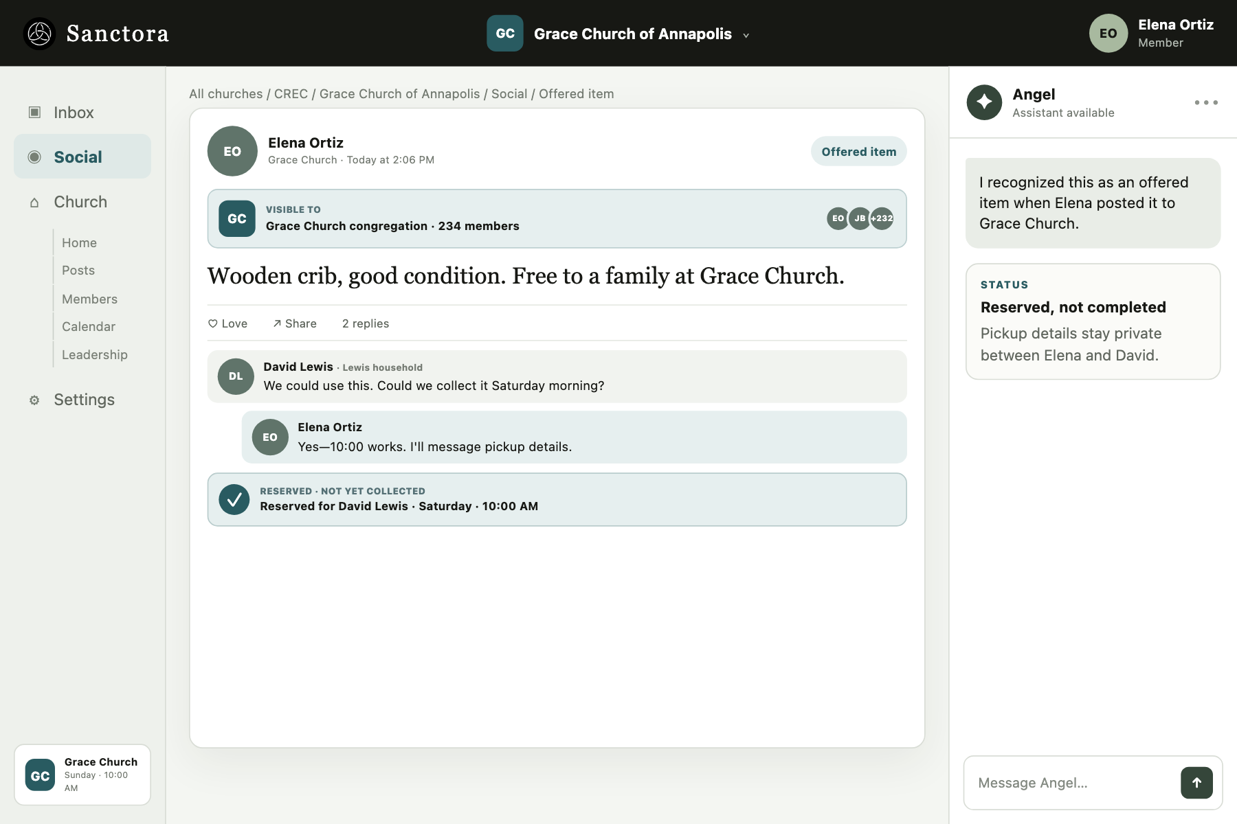Screen dimensions: 1237x824
Task: Go to Posts sub-item
Action: coord(78,271)
